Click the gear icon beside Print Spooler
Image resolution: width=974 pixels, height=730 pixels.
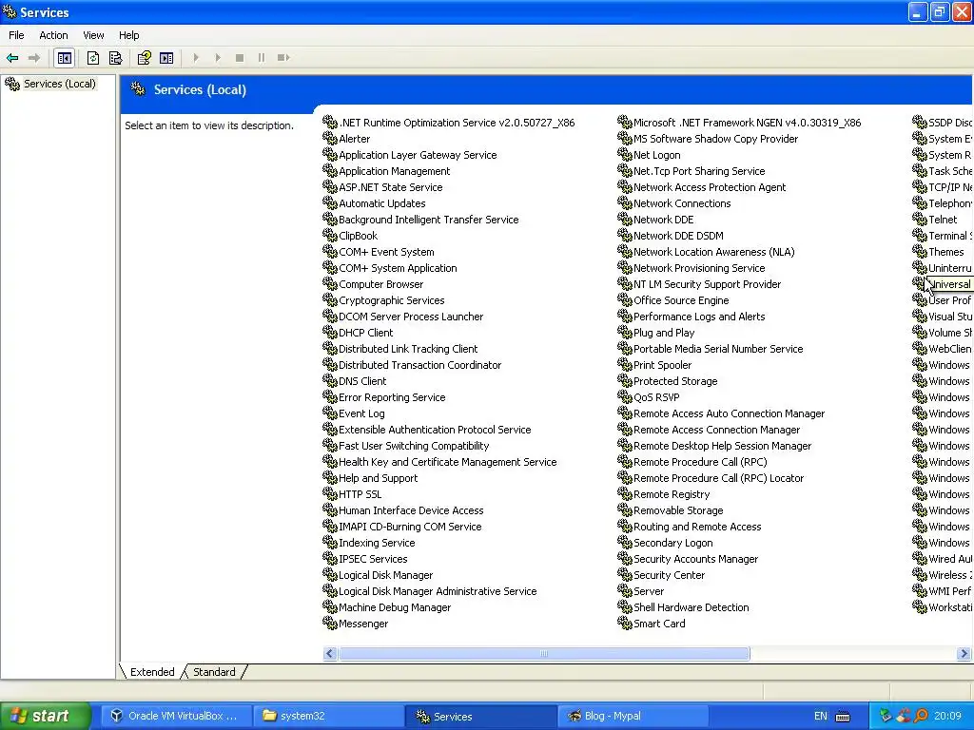[x=625, y=364]
